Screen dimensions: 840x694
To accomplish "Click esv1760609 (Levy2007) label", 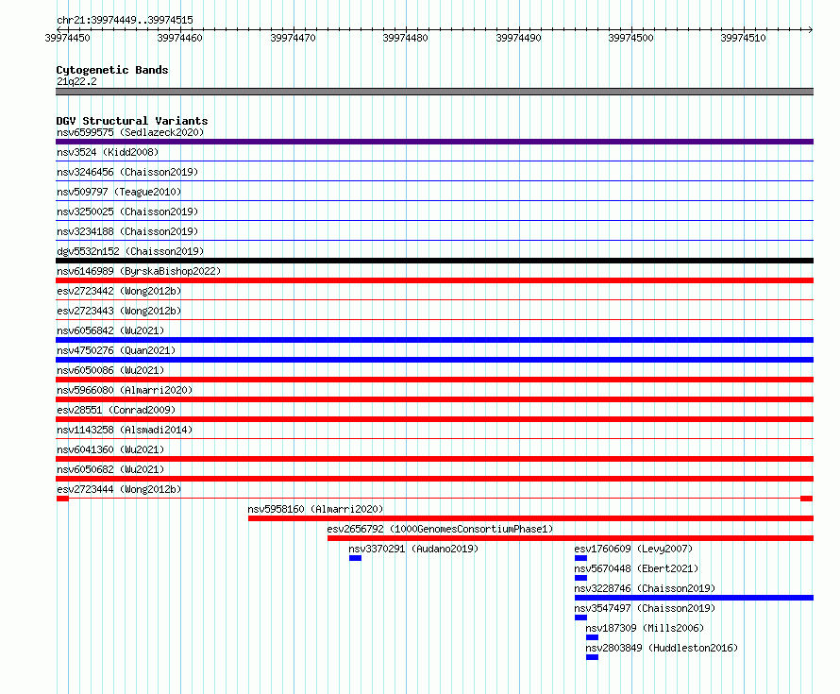I will [x=633, y=549].
